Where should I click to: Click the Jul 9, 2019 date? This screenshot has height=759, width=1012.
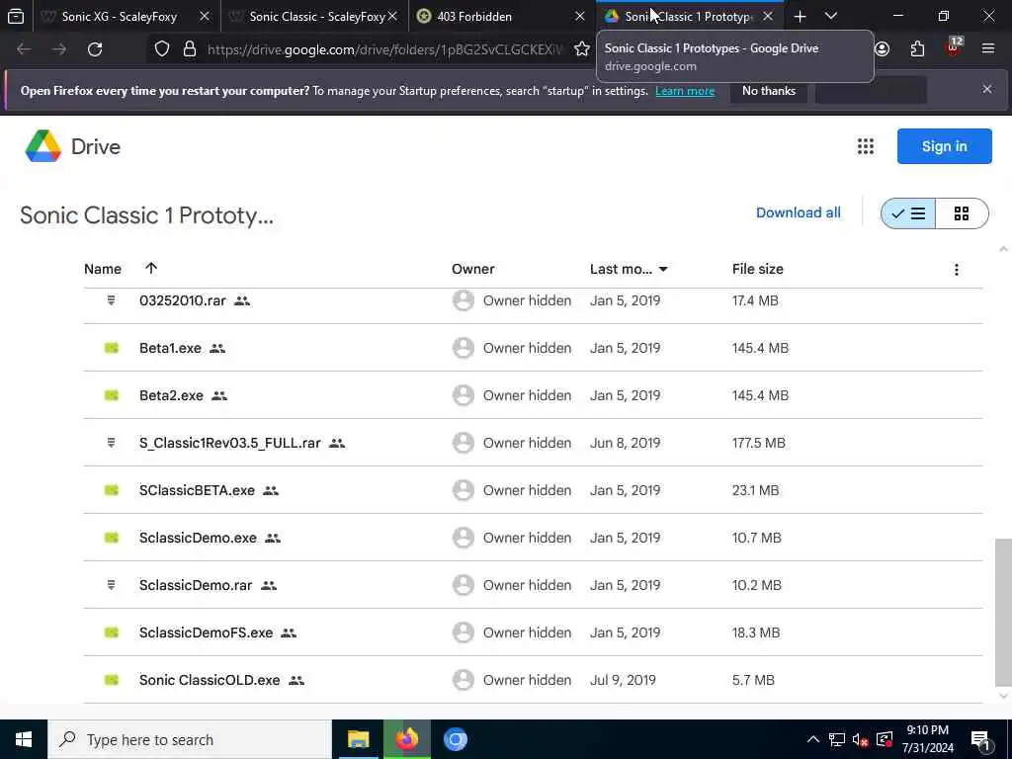click(623, 680)
